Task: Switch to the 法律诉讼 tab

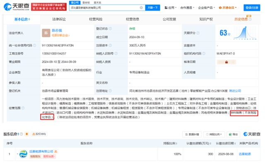Action: [59, 19]
